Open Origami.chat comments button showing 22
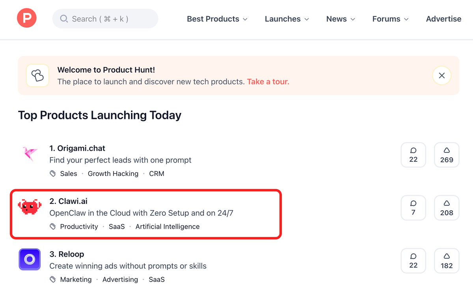This screenshot has width=473, height=298. (413, 155)
